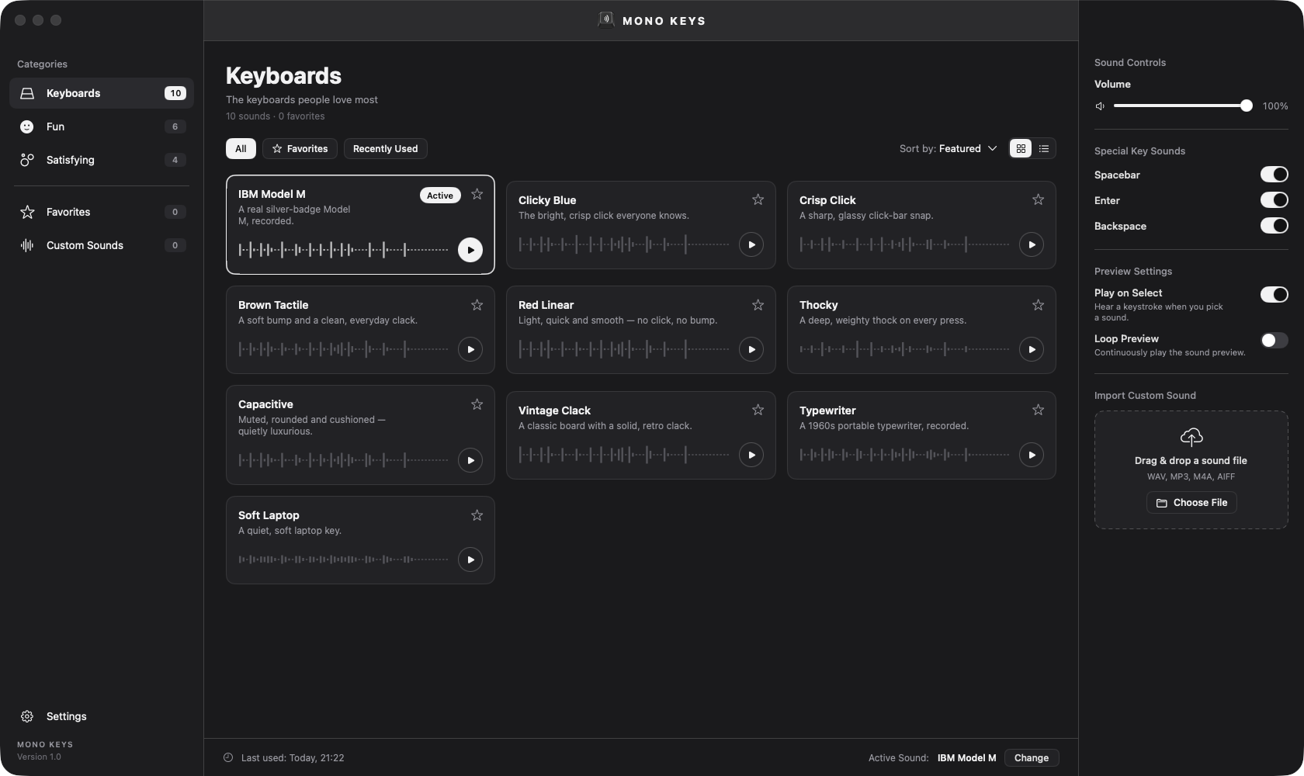Turn off Play on Select
The height and width of the screenshot is (776, 1304).
1274,294
